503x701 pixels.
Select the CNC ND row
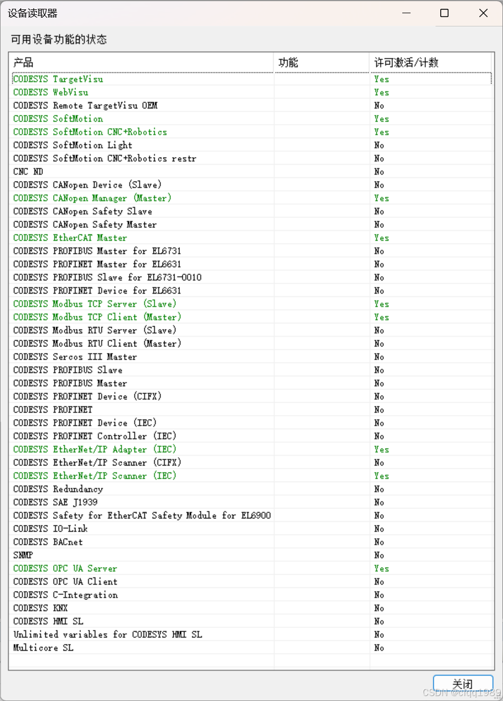point(251,171)
